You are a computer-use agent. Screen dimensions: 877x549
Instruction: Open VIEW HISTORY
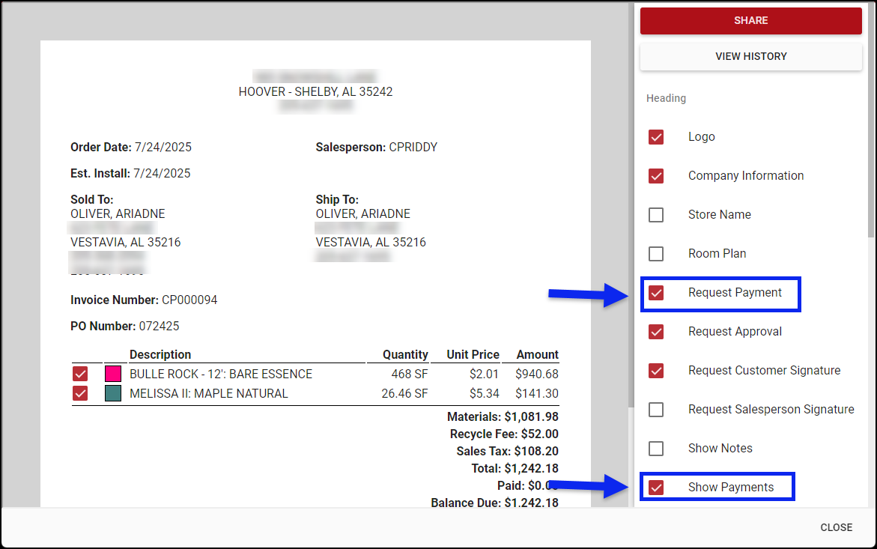click(750, 56)
